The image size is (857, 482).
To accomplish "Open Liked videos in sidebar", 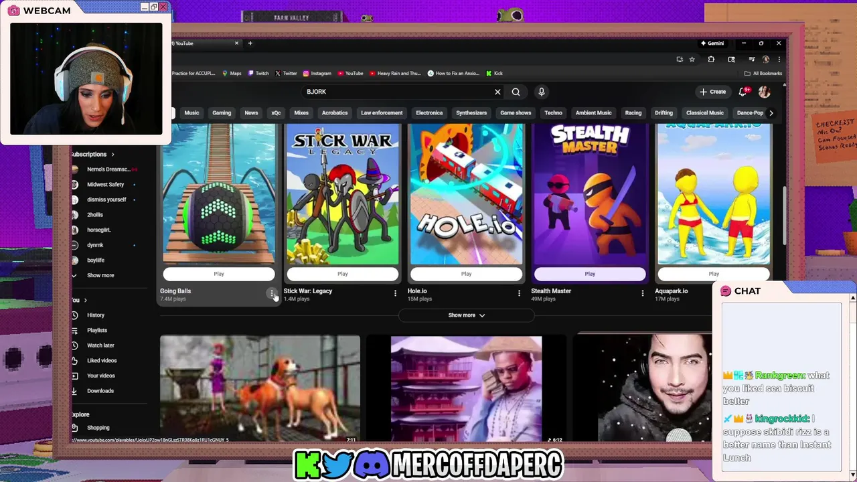I will 102,361.
